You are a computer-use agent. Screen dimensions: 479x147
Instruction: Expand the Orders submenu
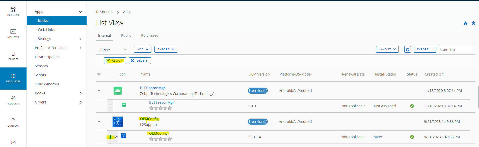[x=81, y=102]
